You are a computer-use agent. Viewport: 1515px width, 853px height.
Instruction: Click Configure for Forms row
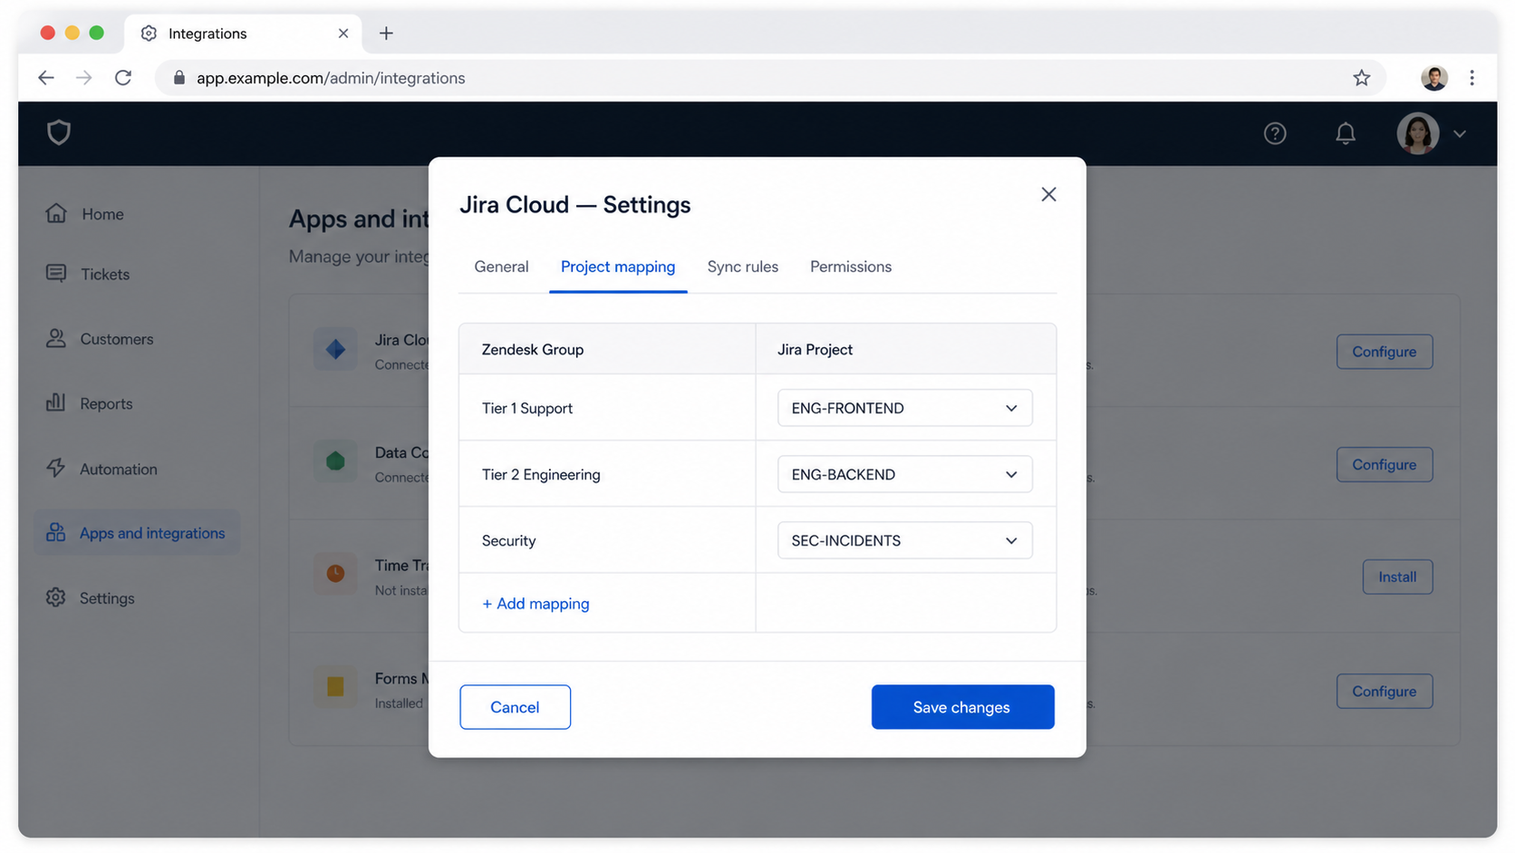(1384, 691)
